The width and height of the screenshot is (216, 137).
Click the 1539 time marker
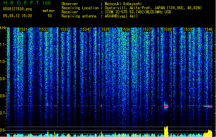(188, 29)
